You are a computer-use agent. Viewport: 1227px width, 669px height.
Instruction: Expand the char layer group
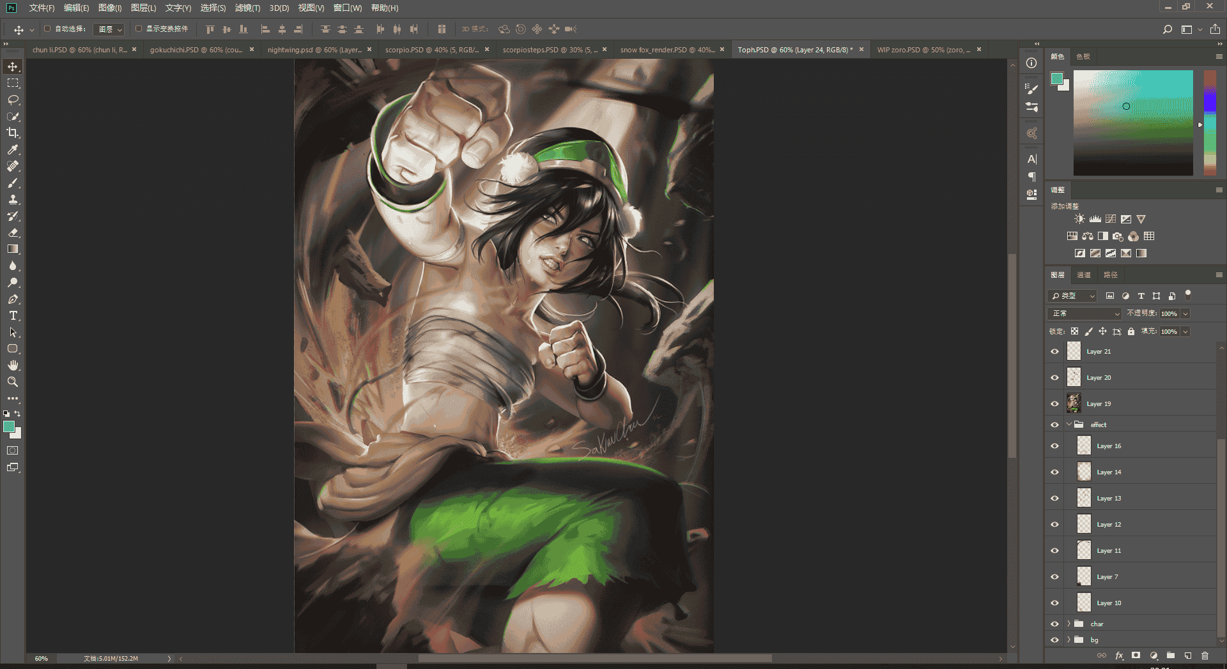tap(1069, 624)
